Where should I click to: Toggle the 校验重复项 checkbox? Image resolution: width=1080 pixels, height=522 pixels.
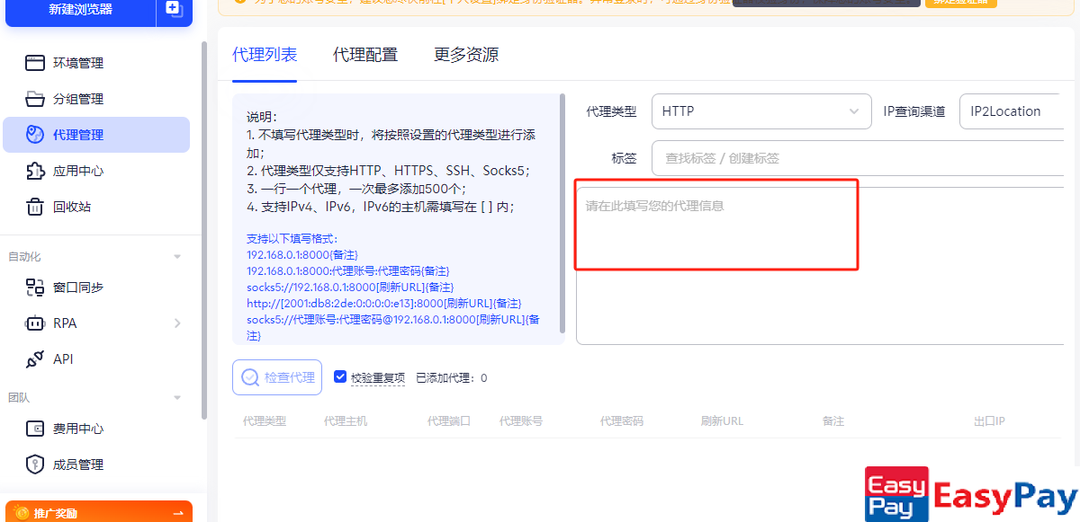pyautogui.click(x=340, y=377)
